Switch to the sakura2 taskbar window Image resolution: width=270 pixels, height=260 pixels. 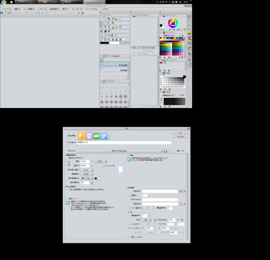pyautogui.click(x=71, y=2)
